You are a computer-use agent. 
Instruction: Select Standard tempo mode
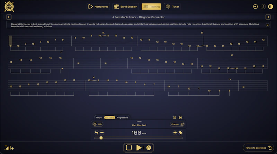pyautogui.click(x=109, y=117)
